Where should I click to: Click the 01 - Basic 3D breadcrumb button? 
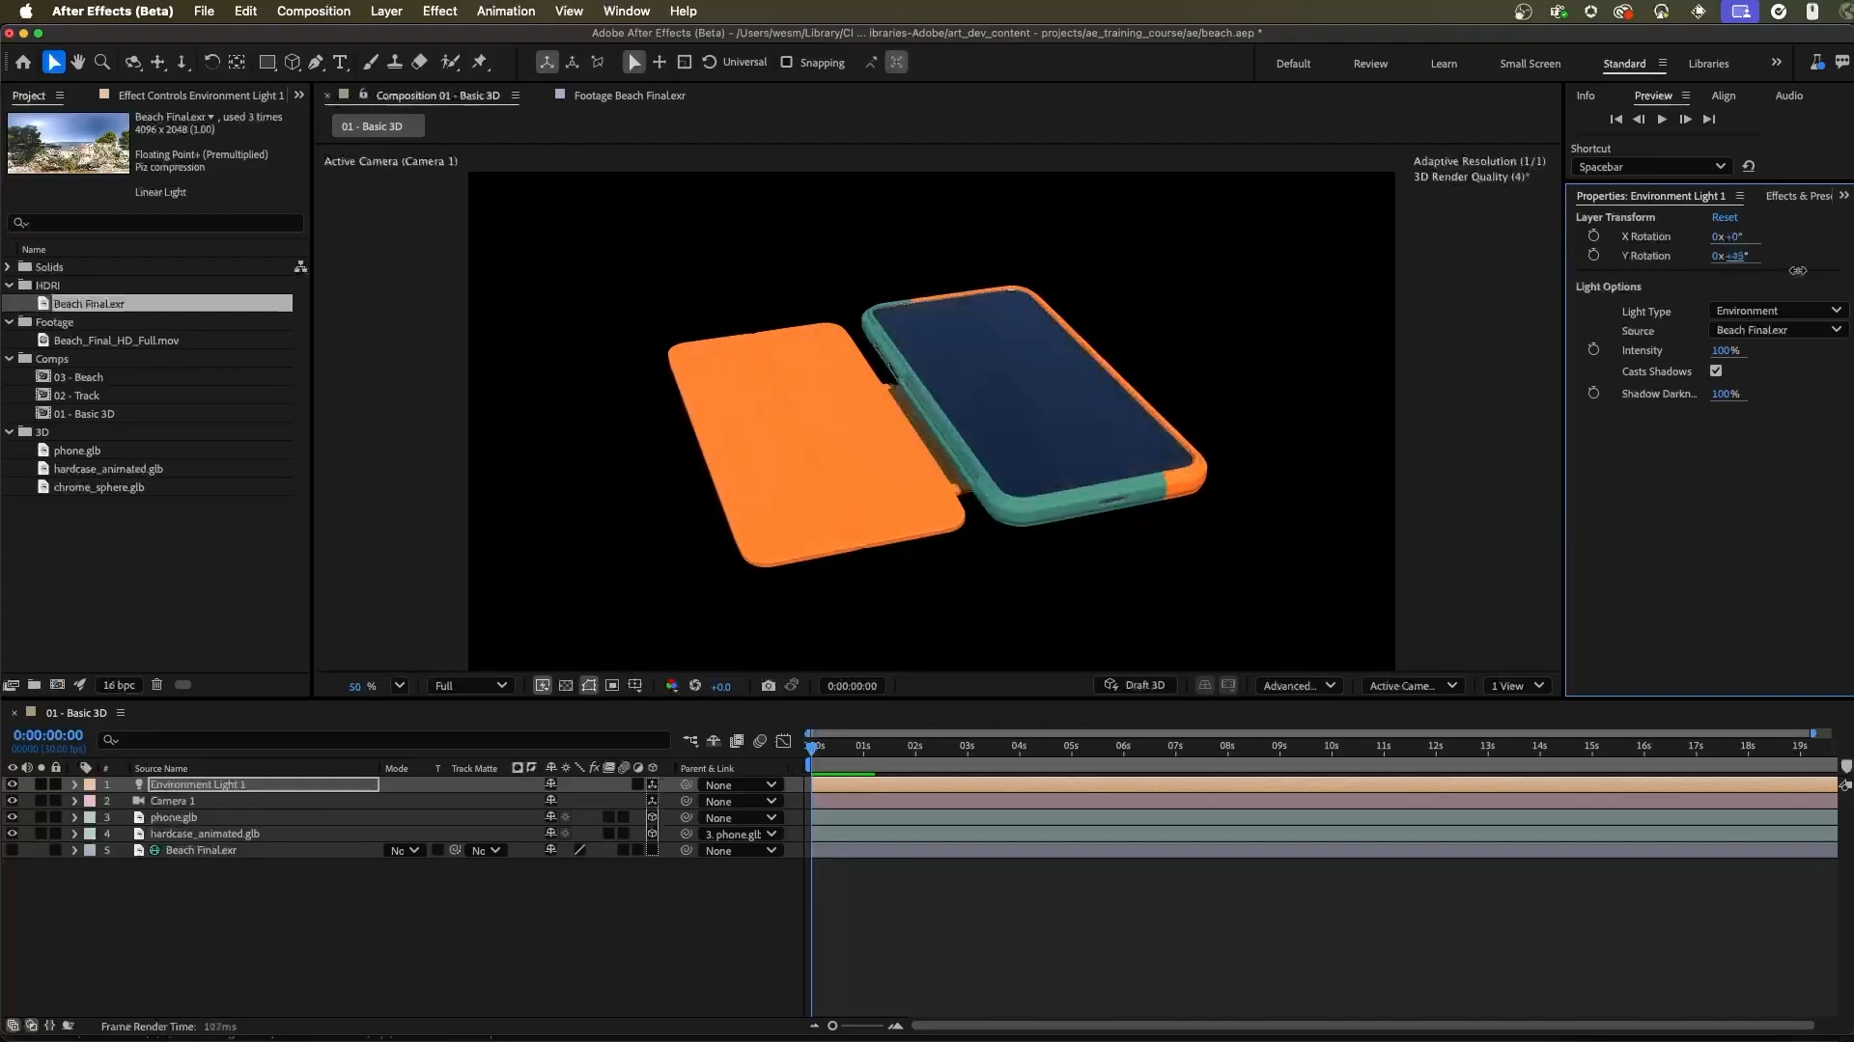[379, 126]
